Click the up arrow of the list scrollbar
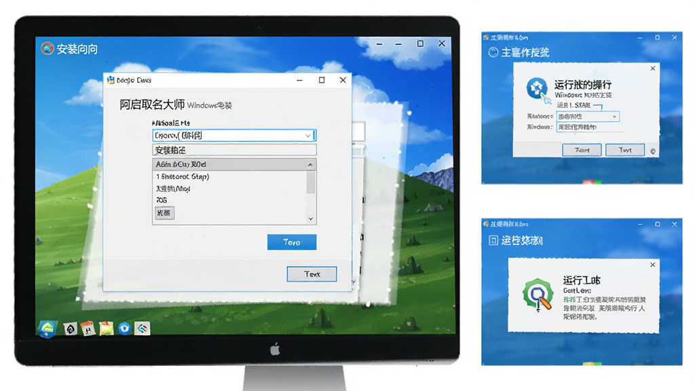Image resolution: width=695 pixels, height=391 pixels. pyautogui.click(x=310, y=164)
